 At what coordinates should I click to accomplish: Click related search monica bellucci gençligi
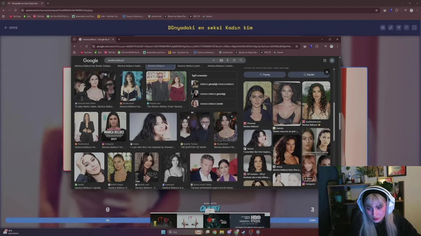[x=213, y=94]
